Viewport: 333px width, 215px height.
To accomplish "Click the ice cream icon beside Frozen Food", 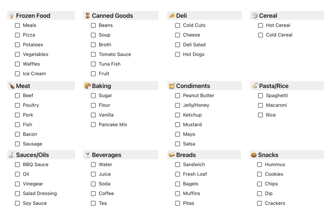I will click(12, 16).
